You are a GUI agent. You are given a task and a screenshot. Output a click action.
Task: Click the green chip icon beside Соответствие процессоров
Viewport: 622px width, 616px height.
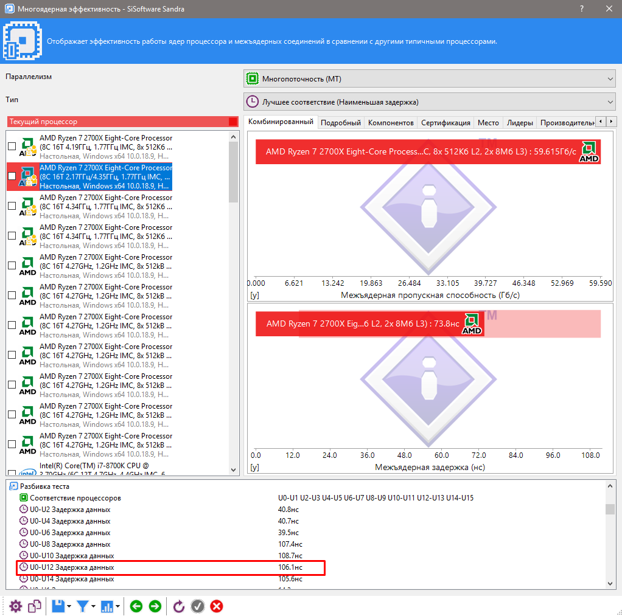pos(23,497)
